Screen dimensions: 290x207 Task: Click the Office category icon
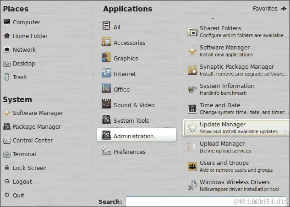click(x=106, y=88)
